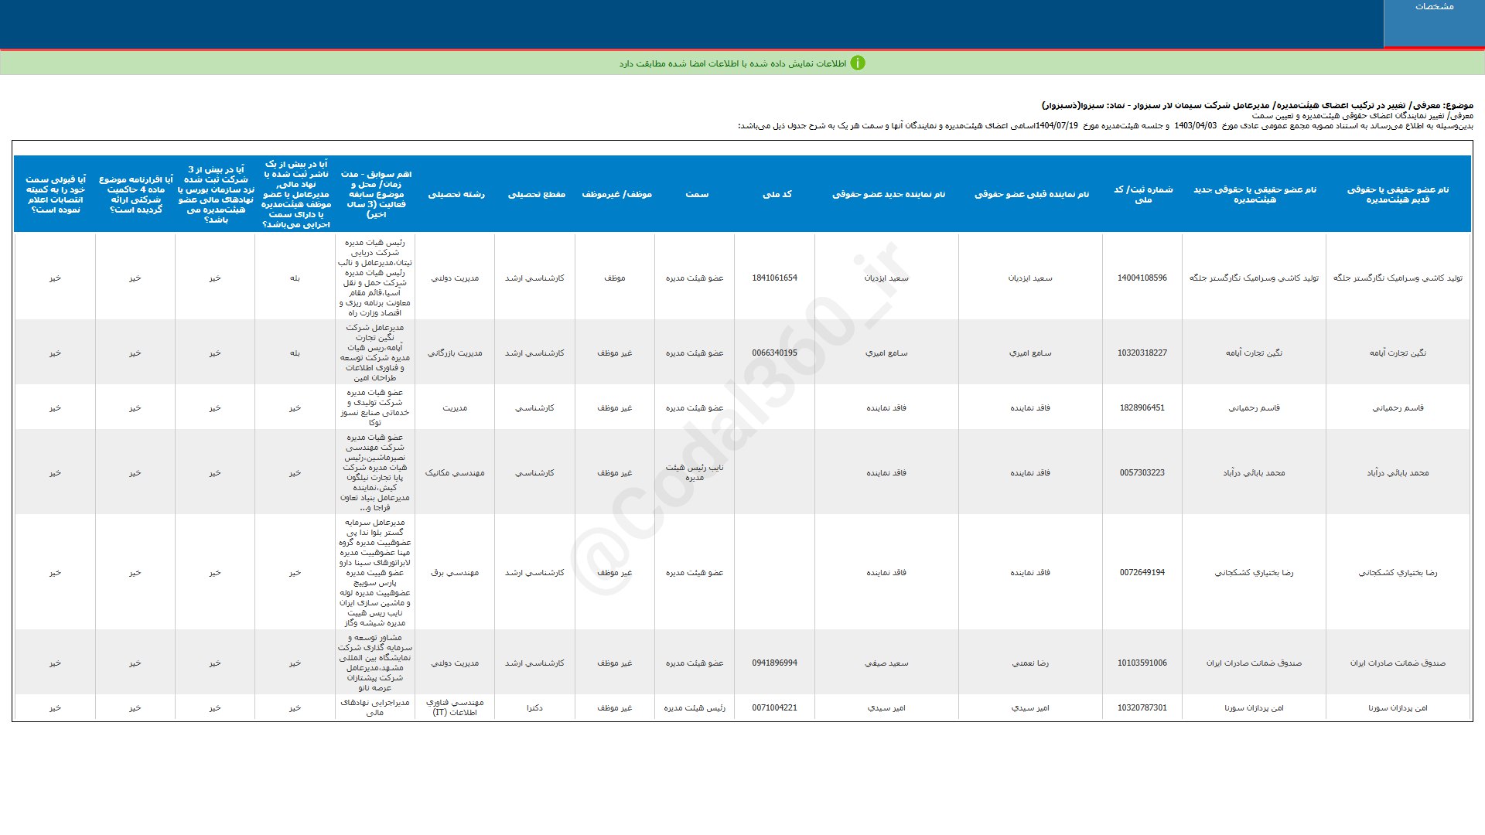Click the نایب رئیس هیئت مدیره position cell
The height and width of the screenshot is (835, 1485).
tap(695, 472)
